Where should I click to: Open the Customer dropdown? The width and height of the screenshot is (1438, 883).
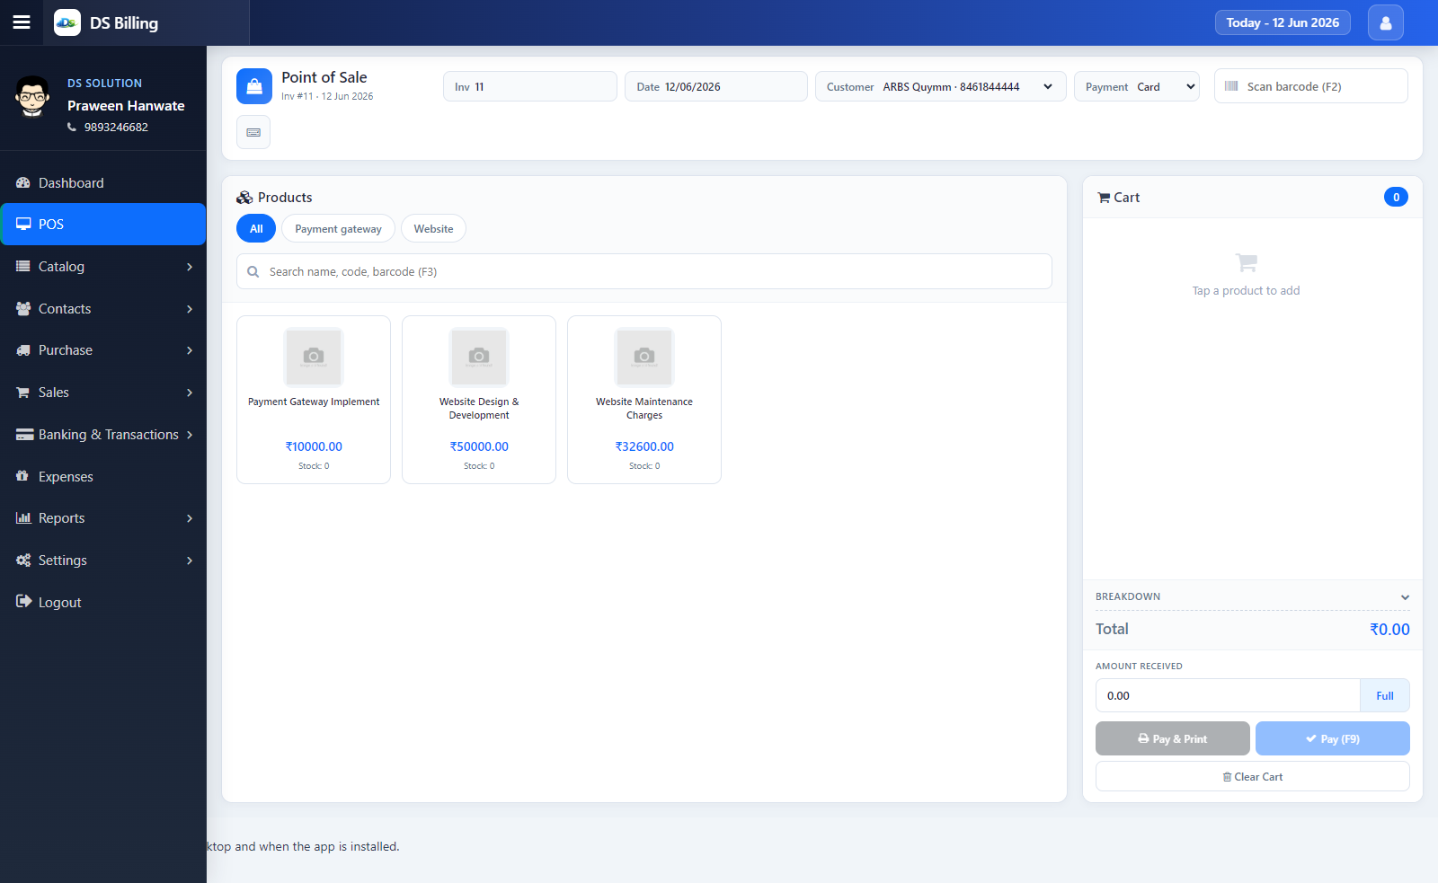(x=940, y=86)
